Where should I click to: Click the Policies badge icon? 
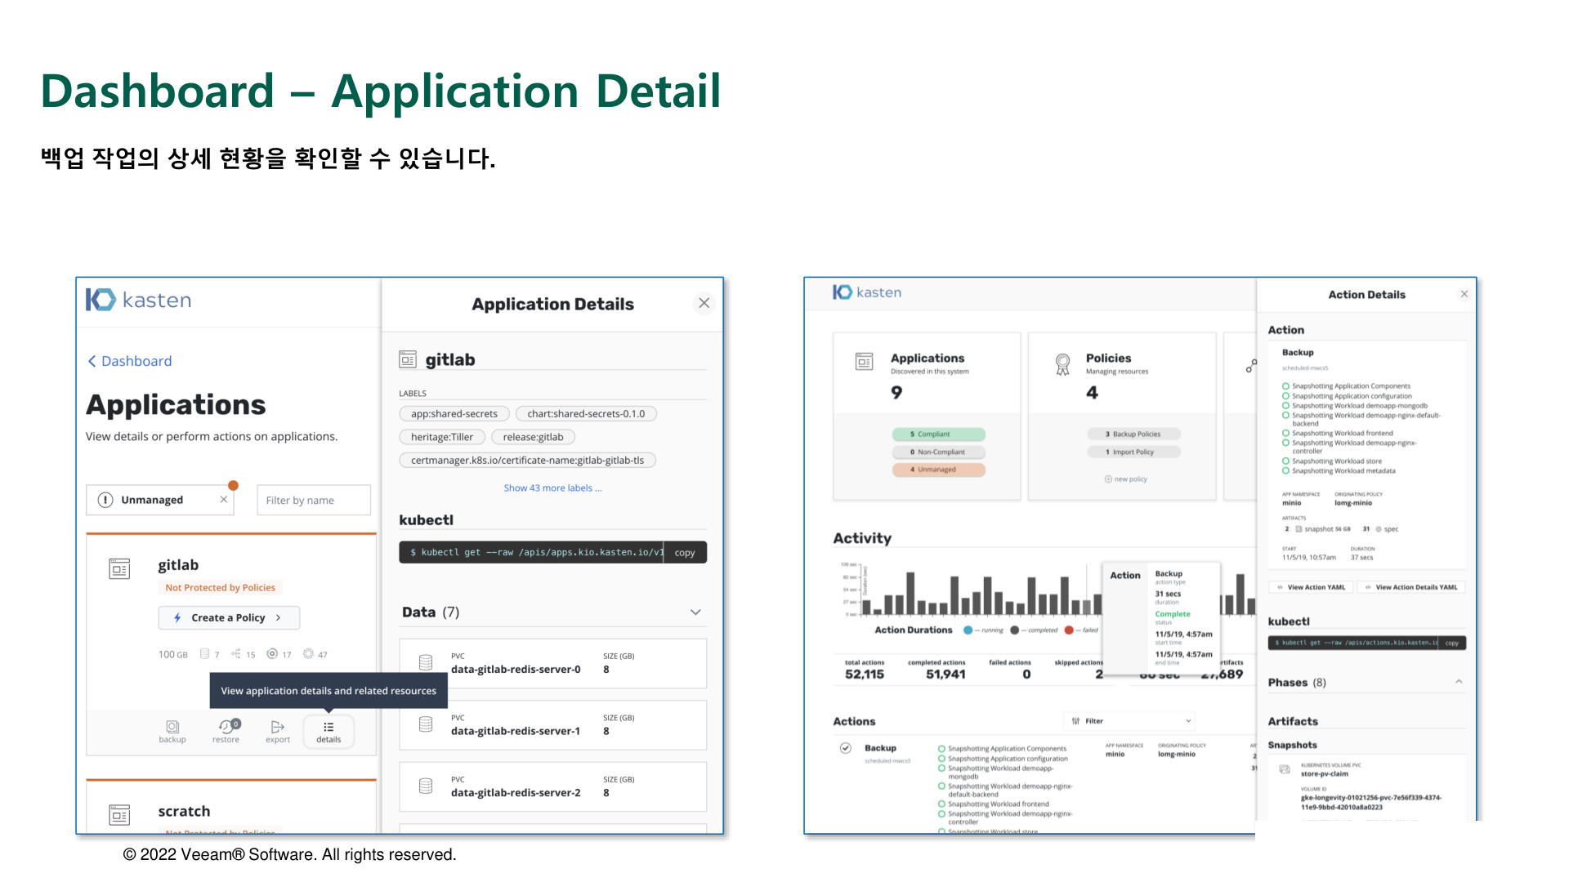click(x=1062, y=364)
